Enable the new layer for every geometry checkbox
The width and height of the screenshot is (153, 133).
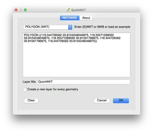[25, 89]
